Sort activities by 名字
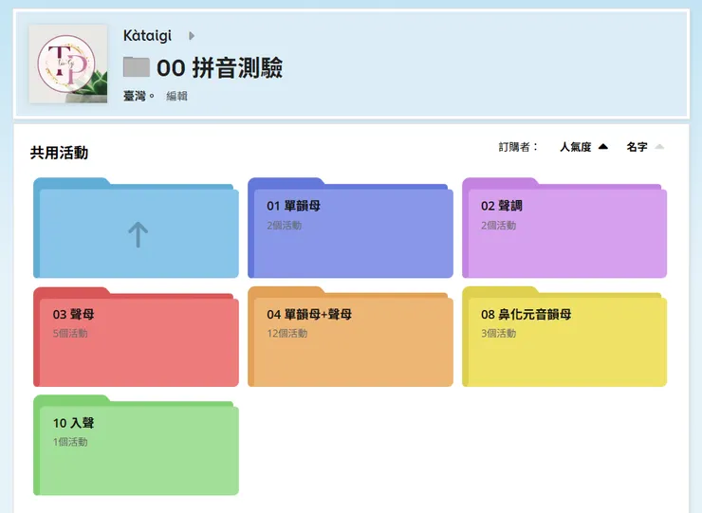The height and width of the screenshot is (513, 702). click(x=637, y=147)
